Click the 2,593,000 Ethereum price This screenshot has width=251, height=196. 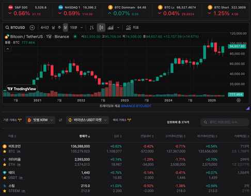click(x=82, y=159)
